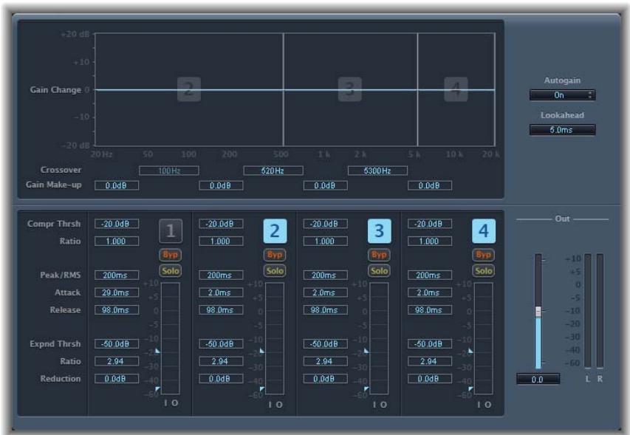Click band 4 Gain Make-up 0.0dB field

[430, 185]
